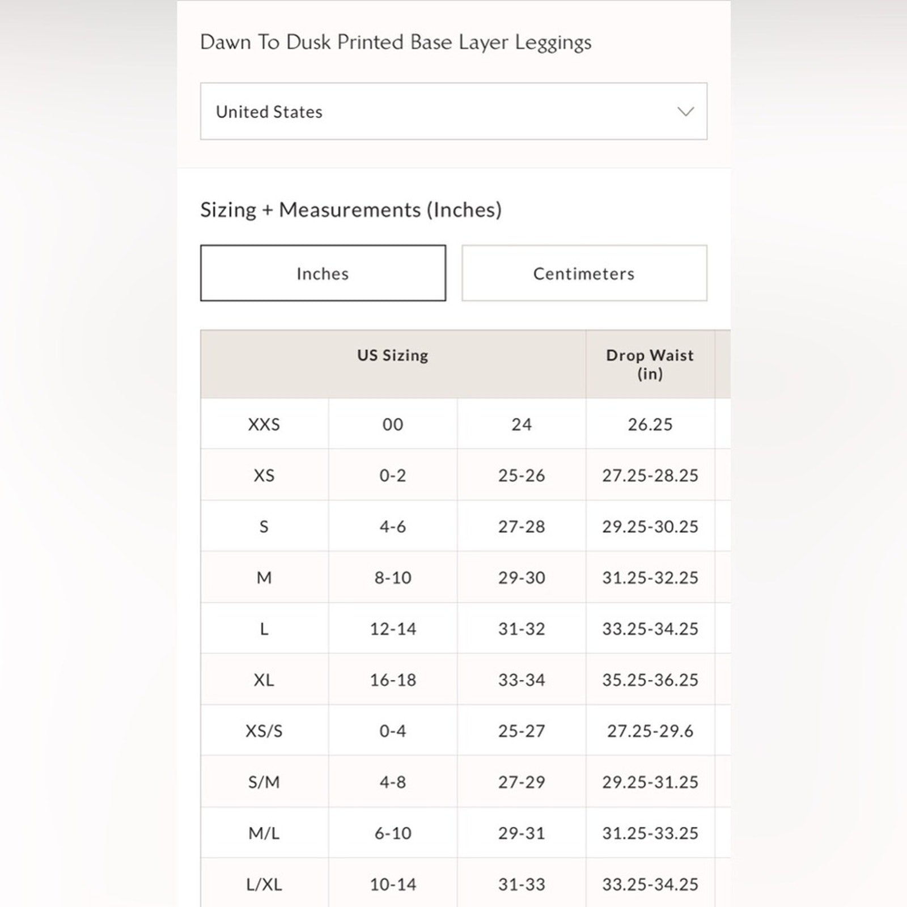Select the Inches unit option
Viewport: 907px width, 907px height.
pyautogui.click(x=323, y=273)
